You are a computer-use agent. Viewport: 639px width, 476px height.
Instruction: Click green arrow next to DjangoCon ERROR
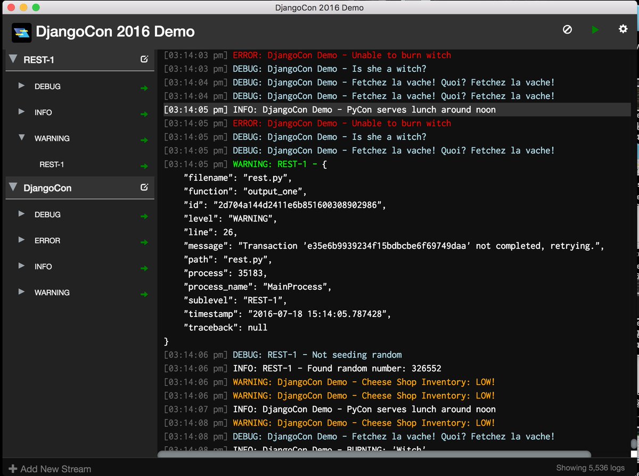tap(144, 243)
